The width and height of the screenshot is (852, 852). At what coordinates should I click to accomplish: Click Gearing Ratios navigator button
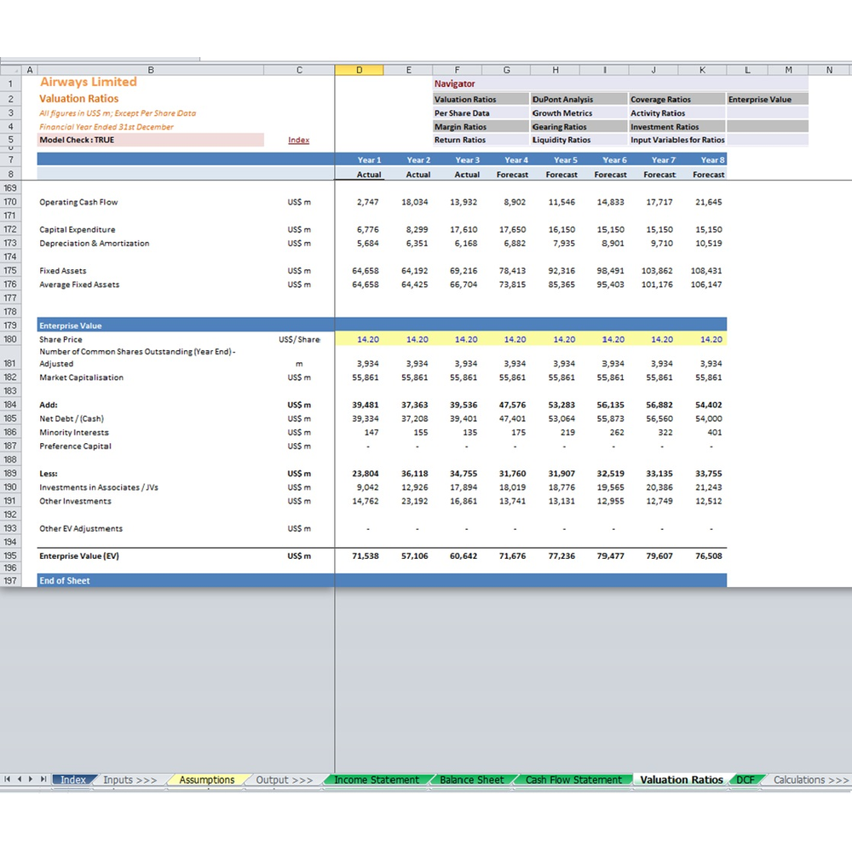[579, 127]
